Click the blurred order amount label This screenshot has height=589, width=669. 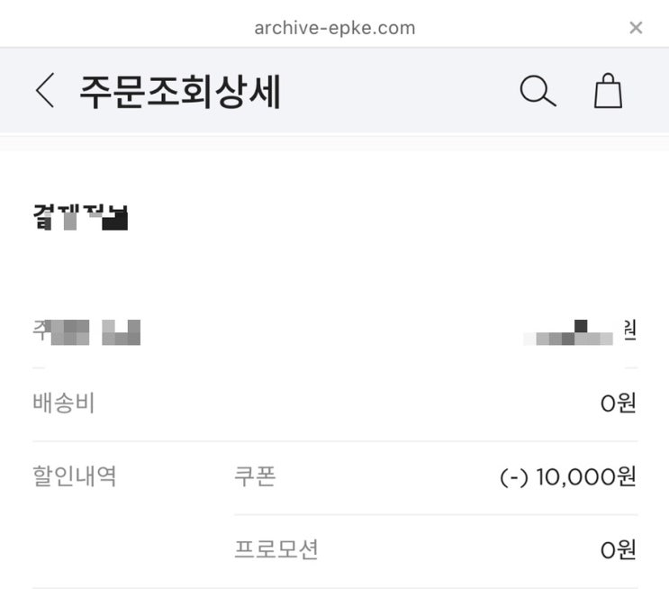click(86, 331)
